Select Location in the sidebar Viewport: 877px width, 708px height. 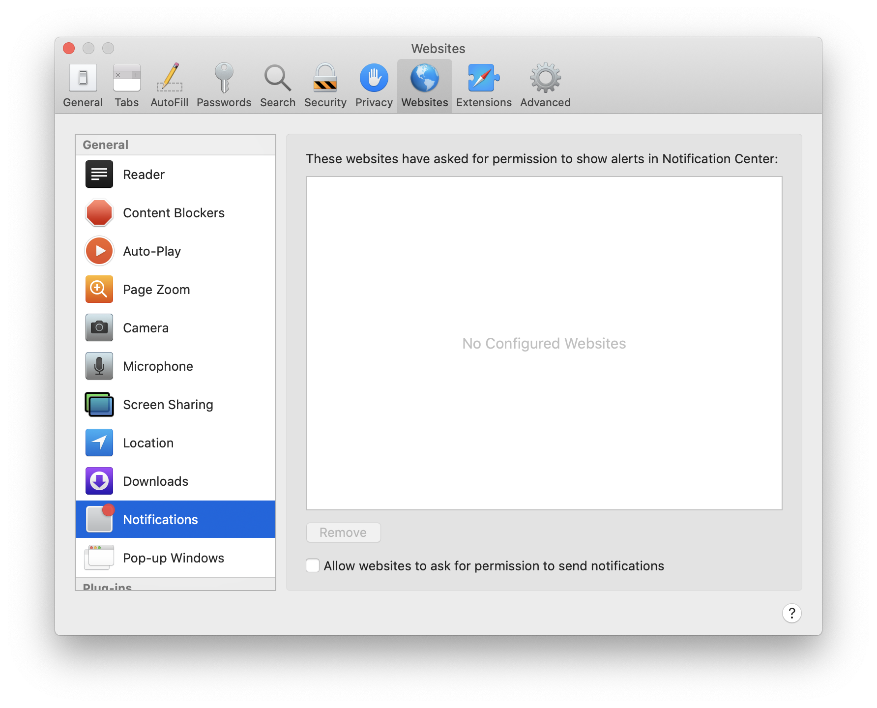[x=175, y=443]
